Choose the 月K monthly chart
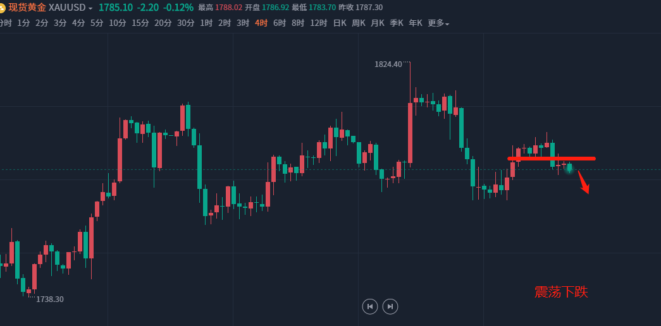This screenshot has height=326, width=661. 377,23
